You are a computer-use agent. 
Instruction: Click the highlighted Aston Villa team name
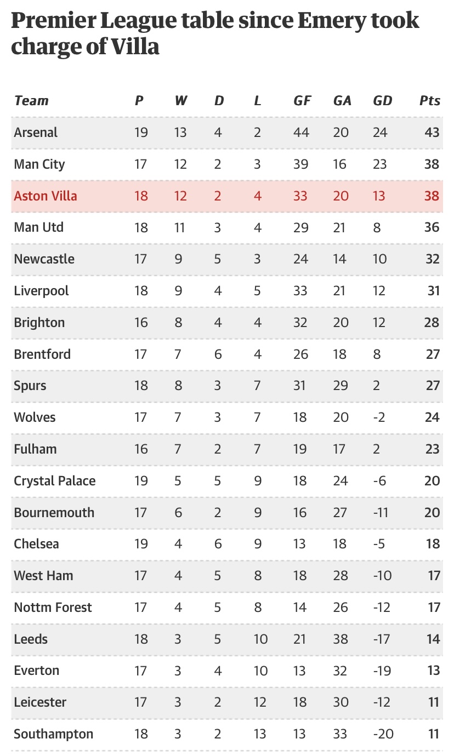tap(46, 196)
